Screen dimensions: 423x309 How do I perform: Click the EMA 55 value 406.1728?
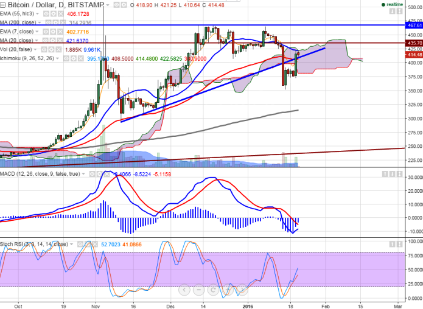click(78, 14)
